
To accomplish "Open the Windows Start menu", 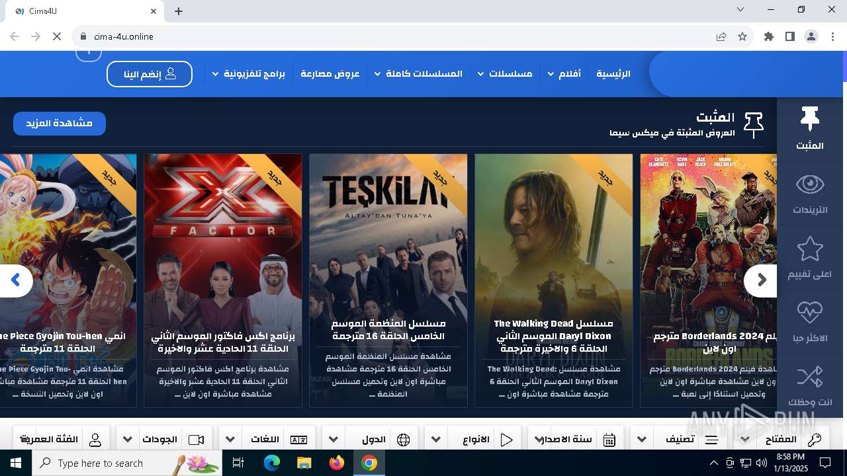I will point(15,463).
